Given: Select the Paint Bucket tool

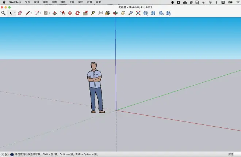Looking at the screenshot, I should pyautogui.click(x=107, y=13).
